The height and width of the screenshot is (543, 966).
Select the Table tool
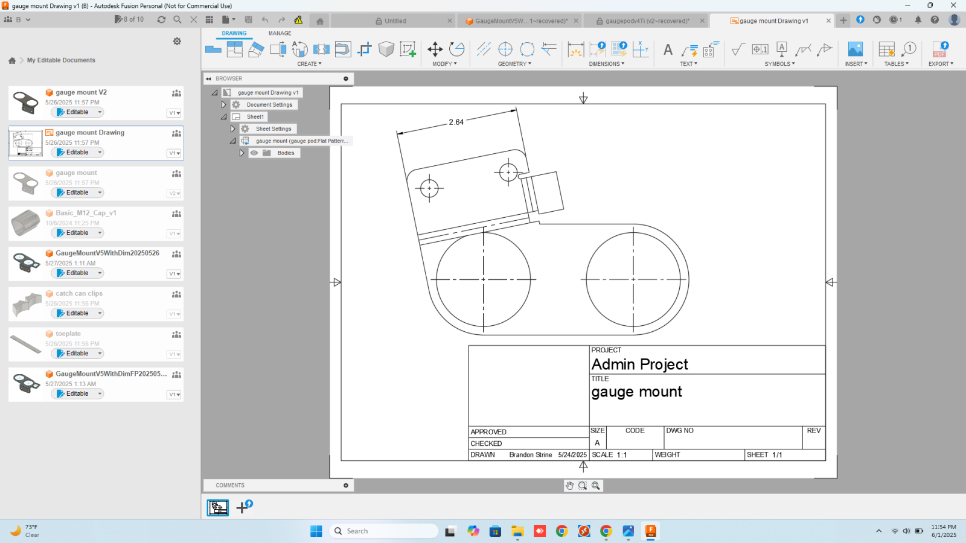pyautogui.click(x=887, y=49)
